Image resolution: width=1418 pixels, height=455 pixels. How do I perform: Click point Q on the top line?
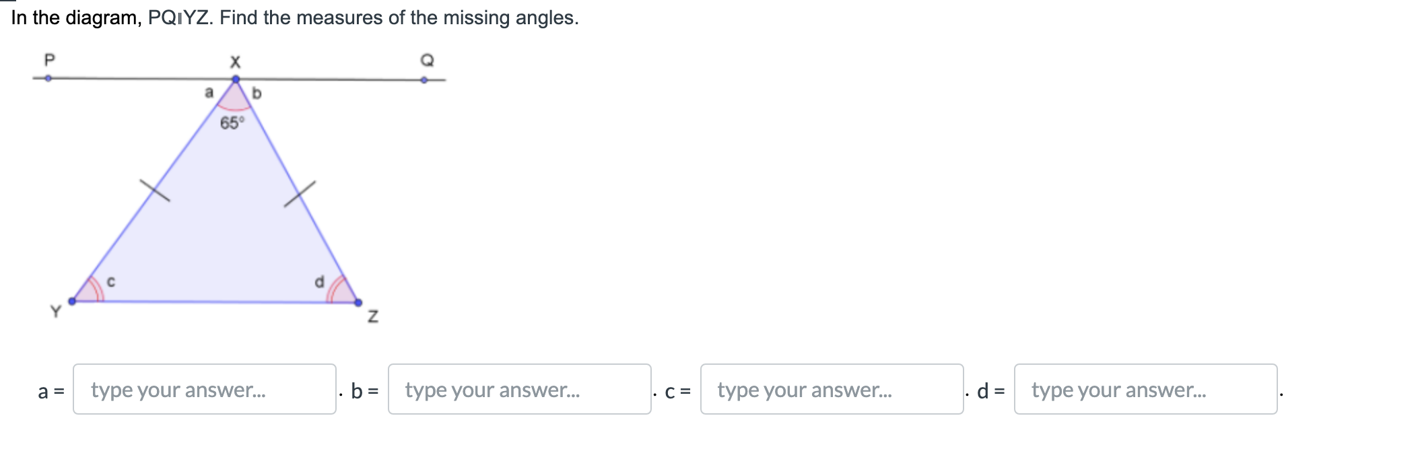pos(424,79)
